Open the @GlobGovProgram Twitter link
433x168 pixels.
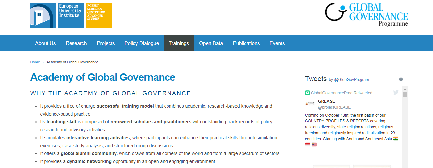[x=352, y=80]
